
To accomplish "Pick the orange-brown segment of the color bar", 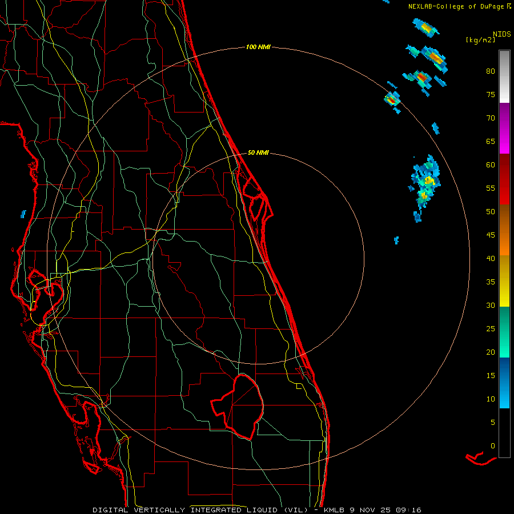I will coord(504,230).
